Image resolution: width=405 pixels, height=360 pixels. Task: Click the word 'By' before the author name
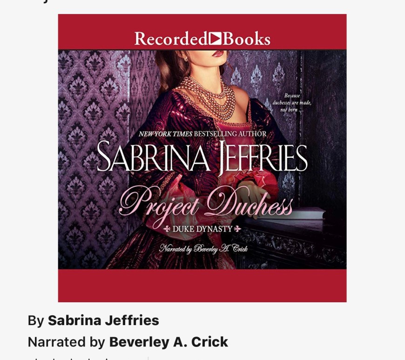click(x=36, y=321)
